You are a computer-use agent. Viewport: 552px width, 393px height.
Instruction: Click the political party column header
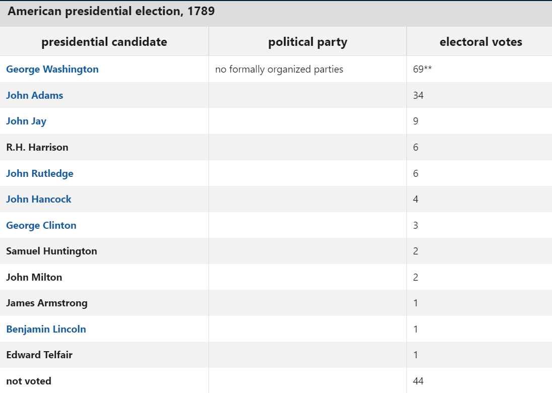coord(308,42)
